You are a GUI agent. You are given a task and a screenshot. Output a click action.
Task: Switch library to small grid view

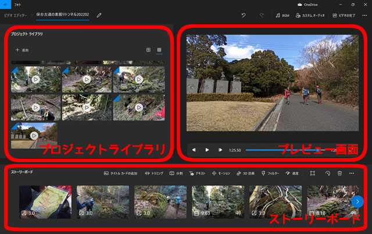[x=159, y=50]
